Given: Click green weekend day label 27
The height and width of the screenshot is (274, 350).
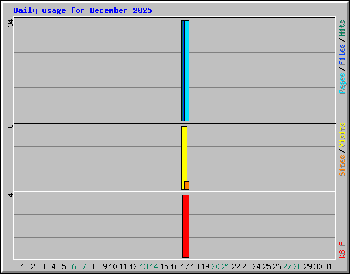Looking at the screenshot, I should point(287,266).
